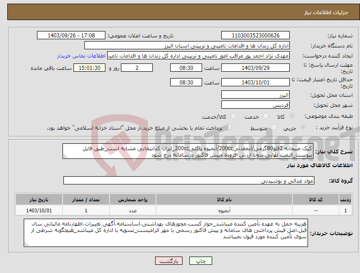Click the buyer notes text area
This screenshot has width=360, height=273.
[166, 233]
